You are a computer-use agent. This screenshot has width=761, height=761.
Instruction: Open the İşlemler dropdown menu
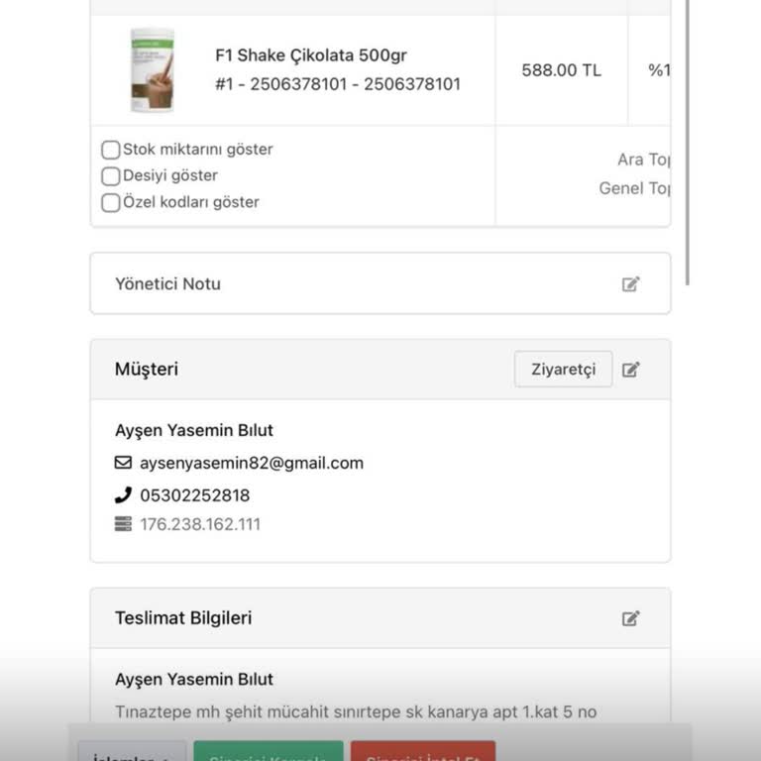(x=132, y=753)
